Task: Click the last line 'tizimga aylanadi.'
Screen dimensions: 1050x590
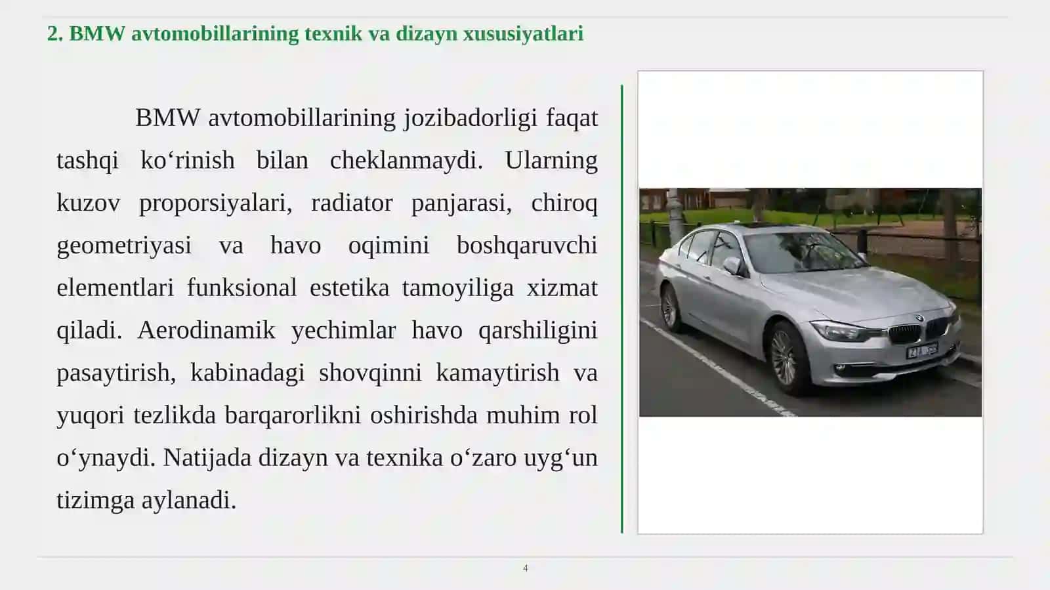Action: coord(146,500)
